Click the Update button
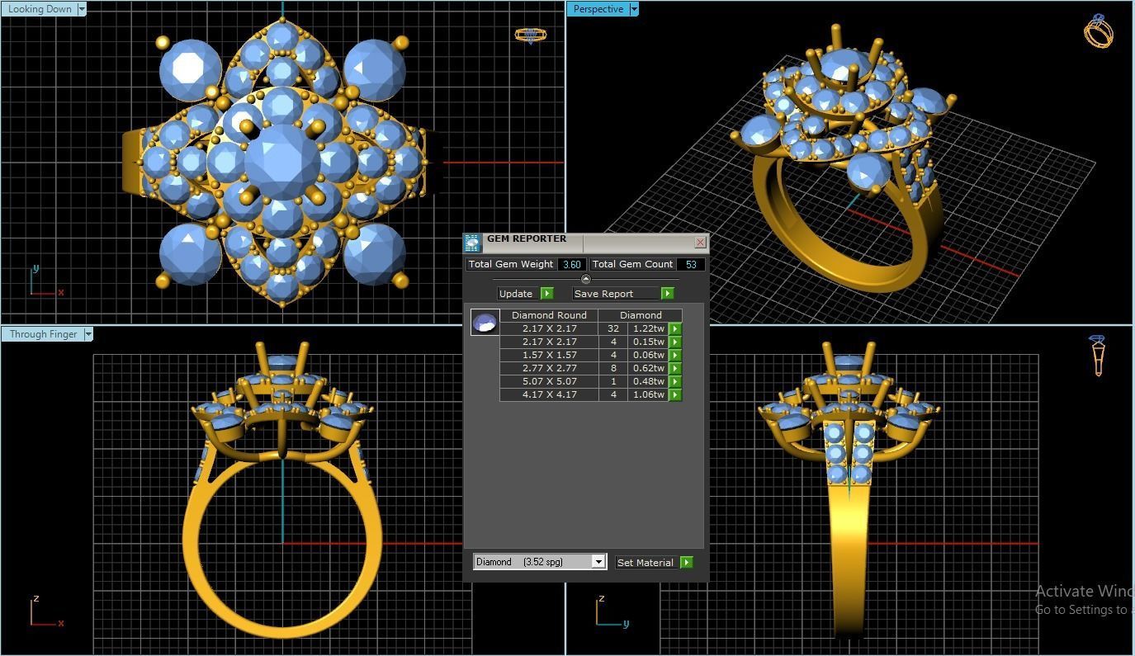 (x=518, y=293)
